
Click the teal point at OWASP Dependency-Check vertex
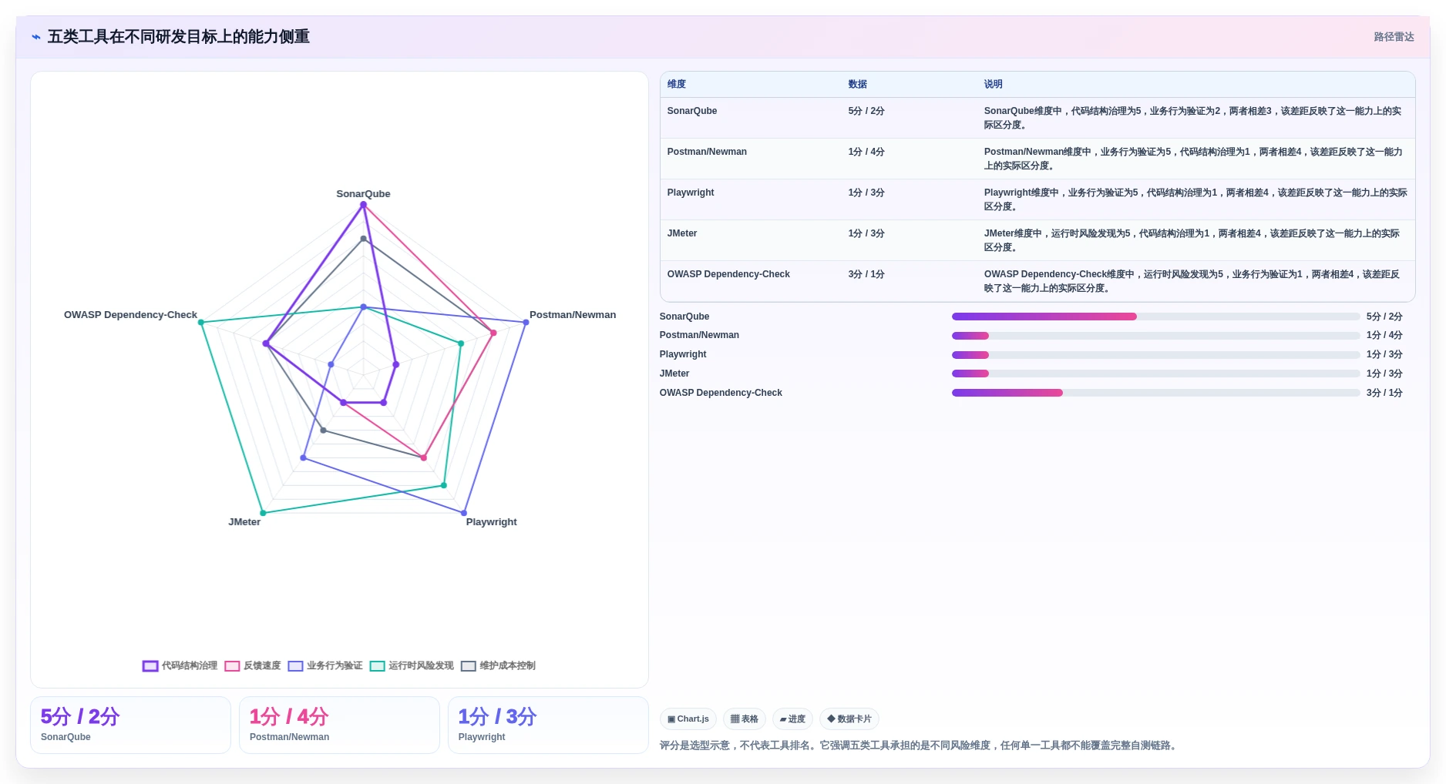(x=201, y=323)
